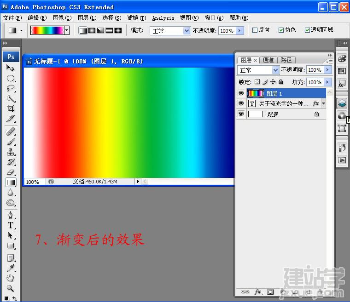Open the Actions palette dock icon
Screen dimensions: 350x302
click(x=342, y=160)
